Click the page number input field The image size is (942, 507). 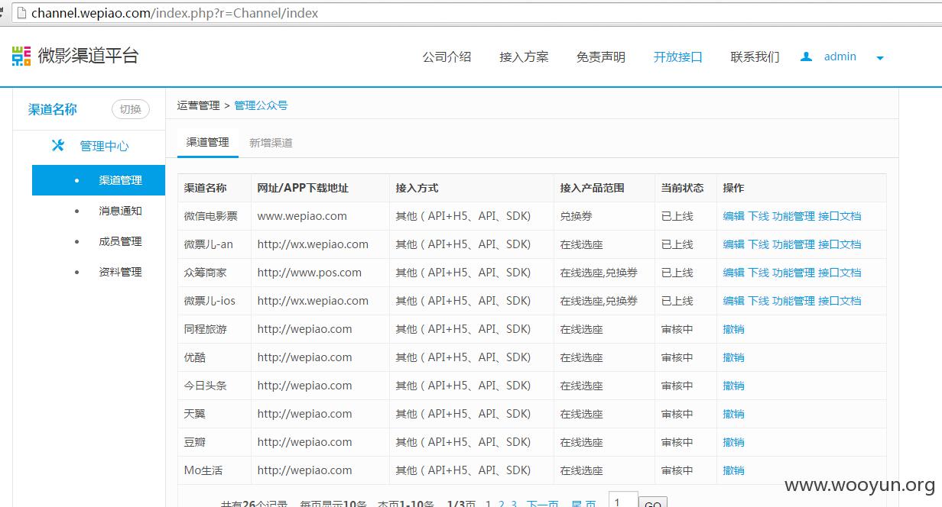pos(623,500)
